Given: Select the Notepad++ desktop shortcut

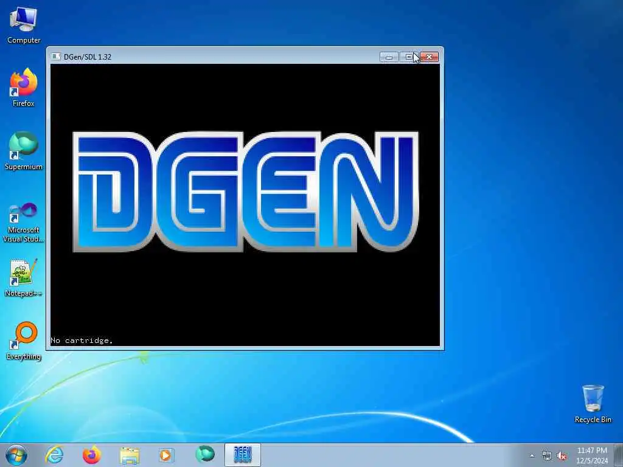Looking at the screenshot, I should tap(24, 278).
